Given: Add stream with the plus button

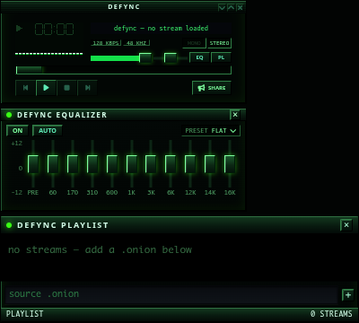Looking at the screenshot, I should (348, 295).
